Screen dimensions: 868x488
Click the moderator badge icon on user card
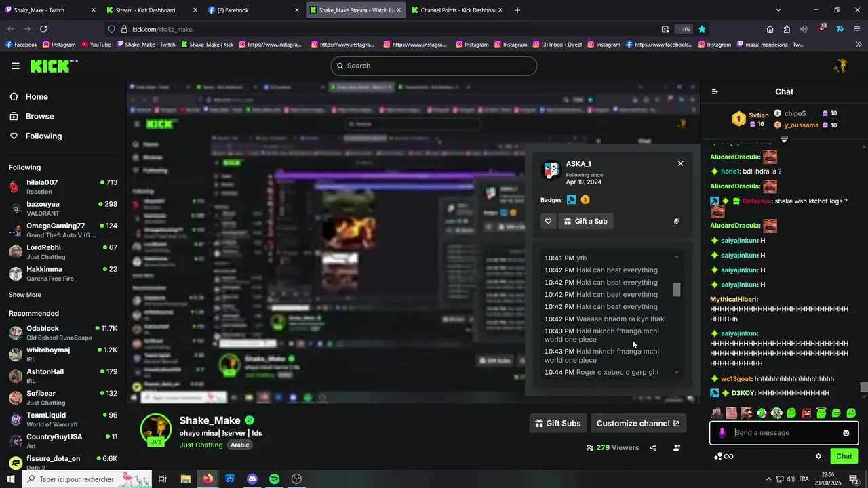click(572, 200)
